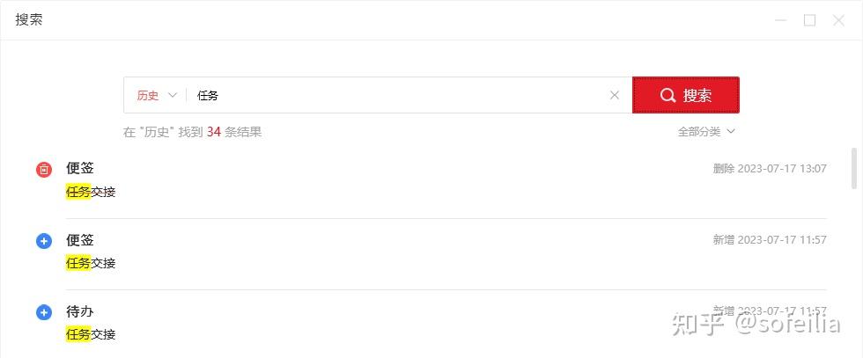This screenshot has width=863, height=358.
Task: Focus the search input containing 任务
Action: (396, 95)
